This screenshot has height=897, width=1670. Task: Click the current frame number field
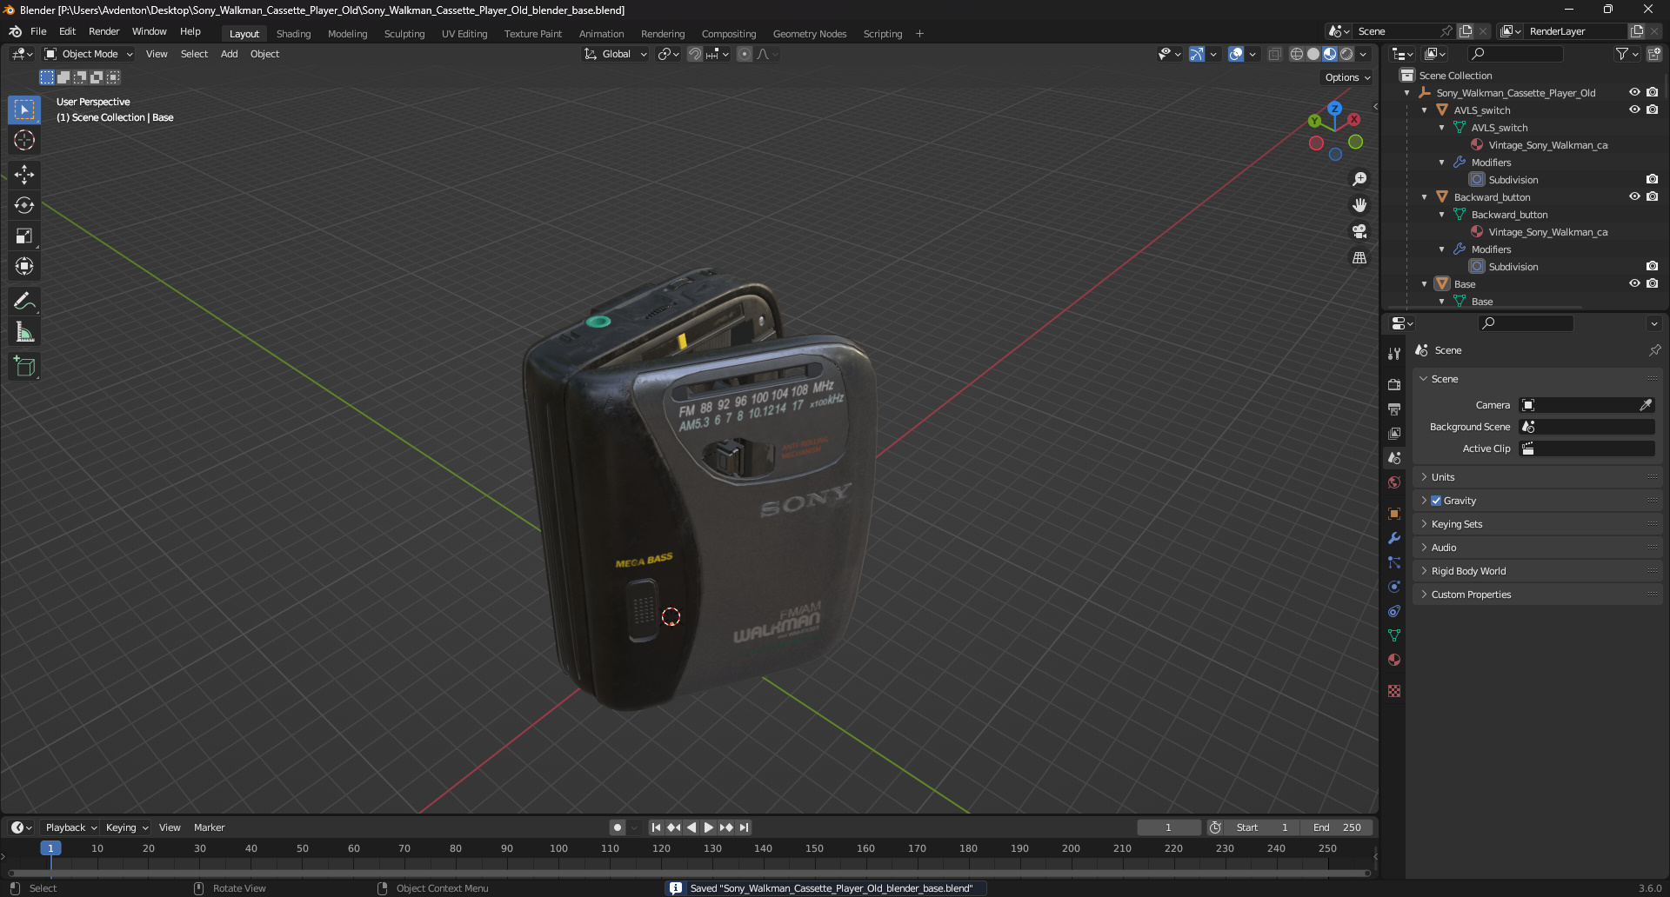pos(1168,827)
